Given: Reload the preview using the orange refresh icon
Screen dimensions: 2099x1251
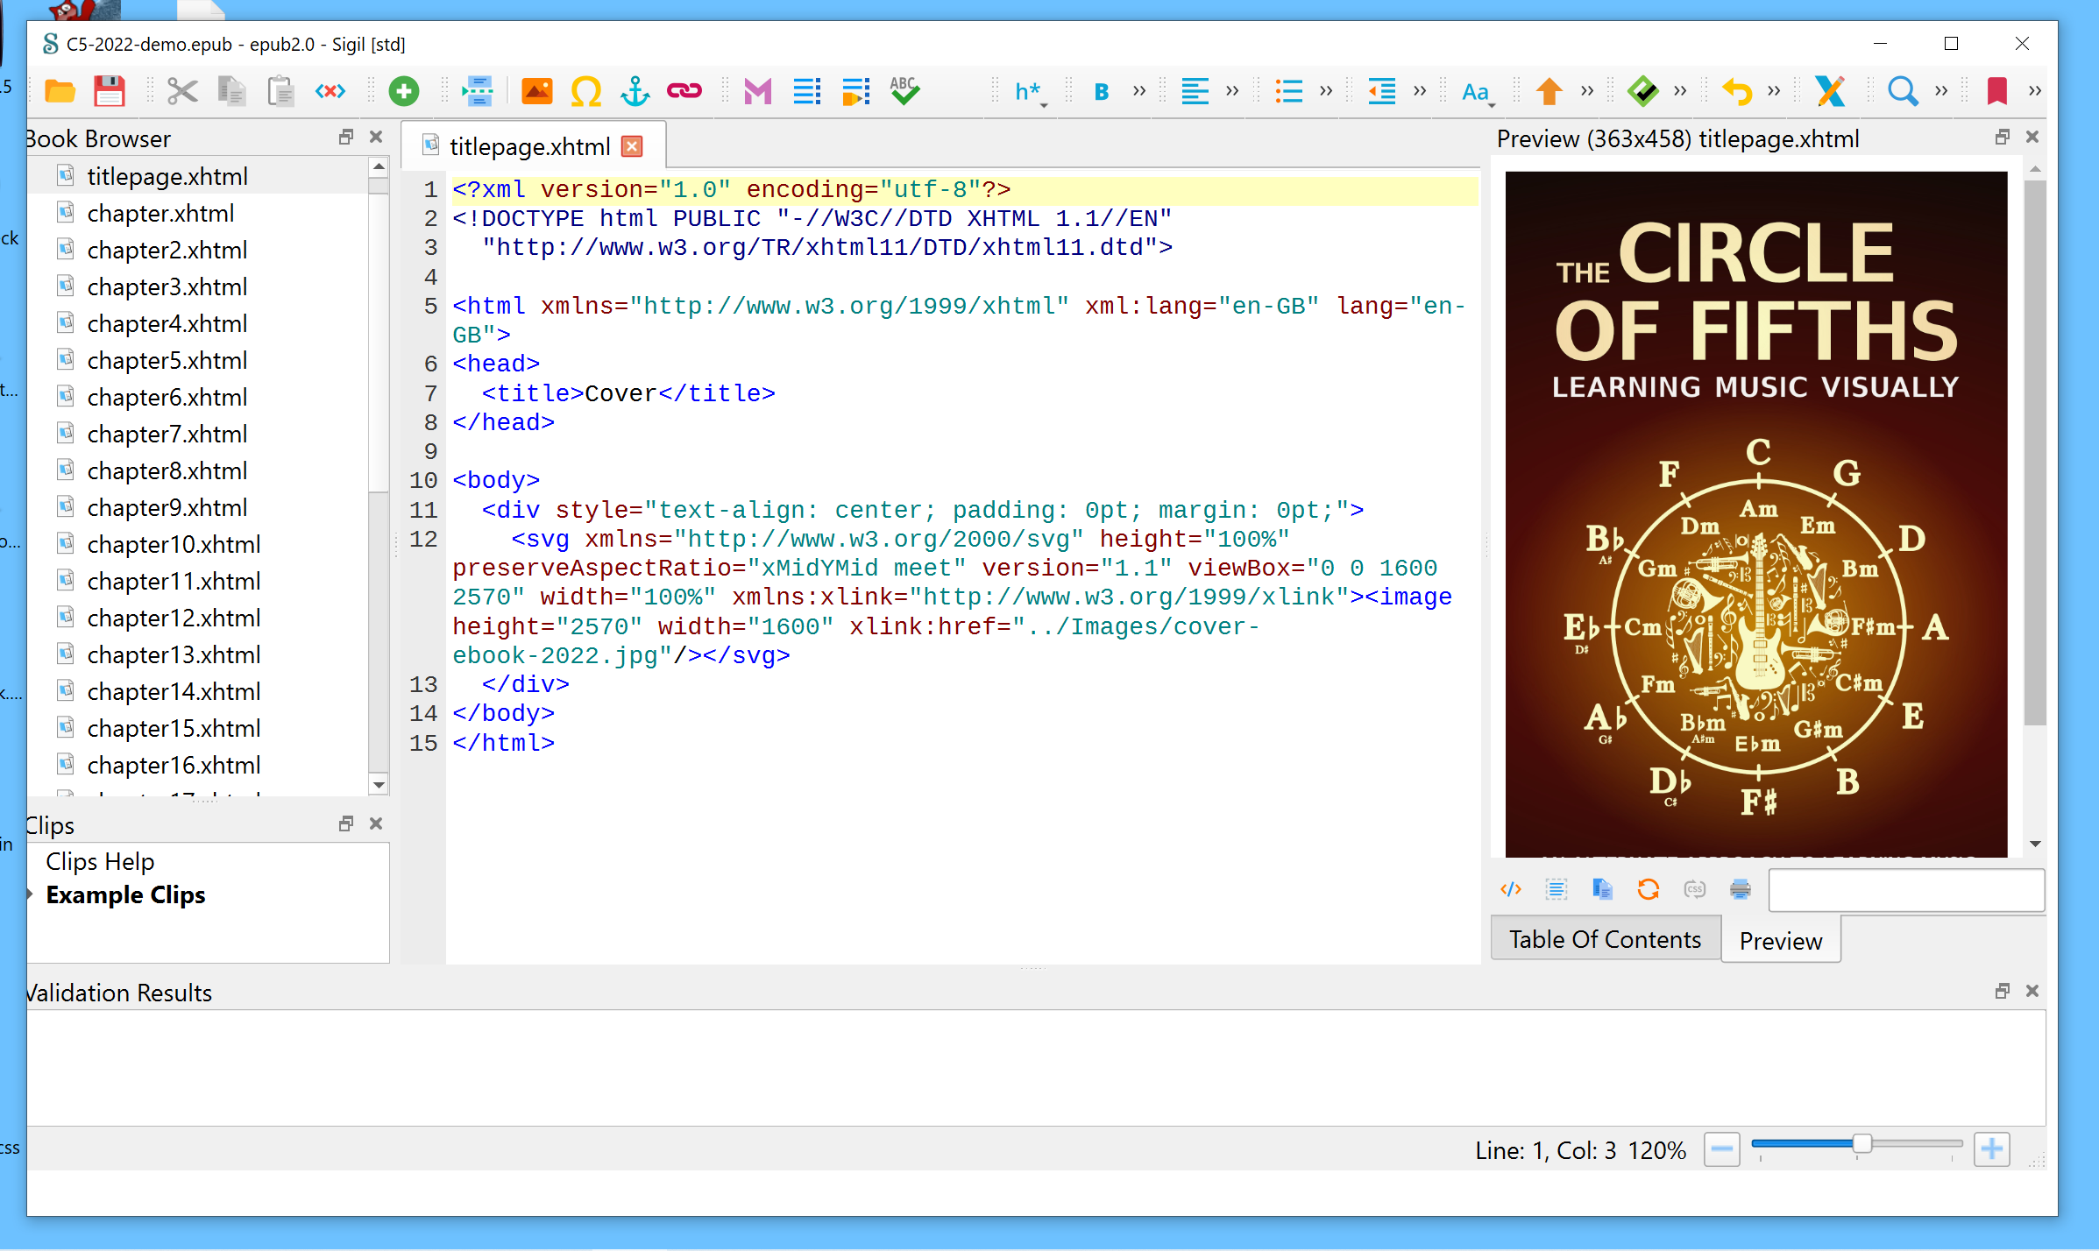Looking at the screenshot, I should click(1648, 889).
